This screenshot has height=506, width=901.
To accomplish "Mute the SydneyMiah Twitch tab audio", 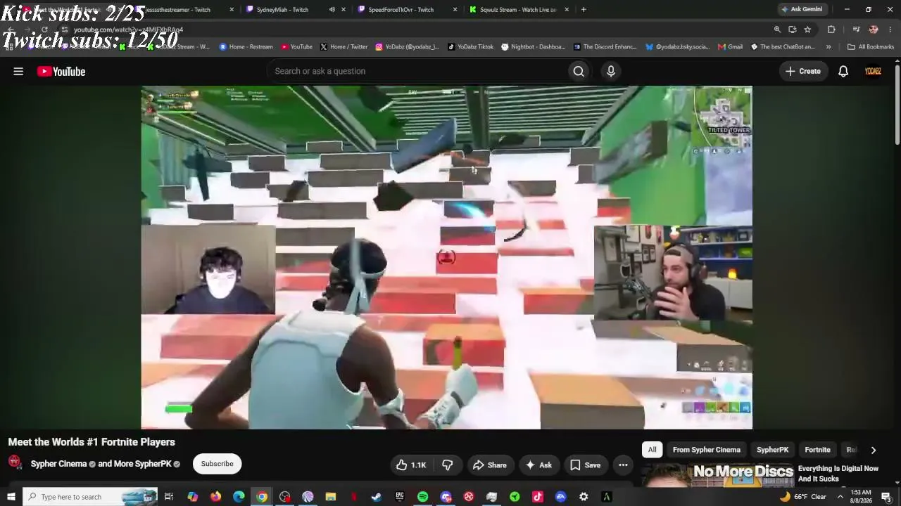I will click(x=332, y=10).
